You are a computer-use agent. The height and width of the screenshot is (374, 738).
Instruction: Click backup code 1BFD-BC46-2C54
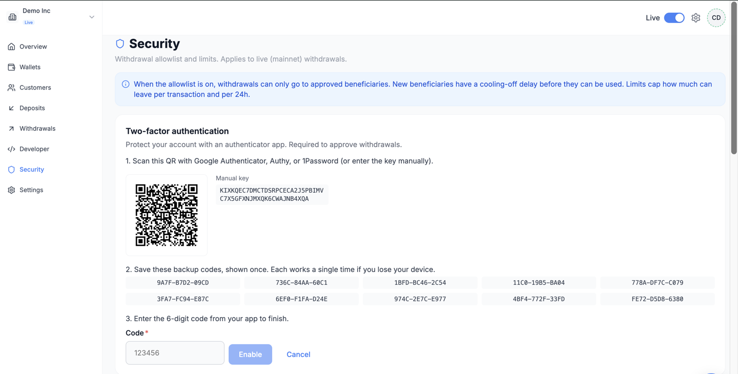click(x=420, y=283)
